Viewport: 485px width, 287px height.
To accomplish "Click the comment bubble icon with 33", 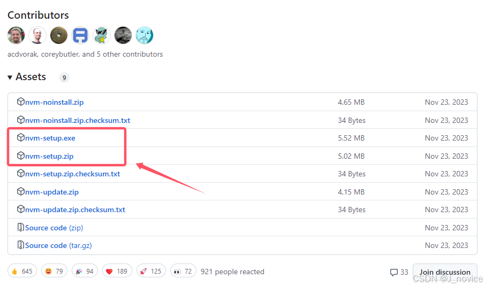I will tap(394, 273).
